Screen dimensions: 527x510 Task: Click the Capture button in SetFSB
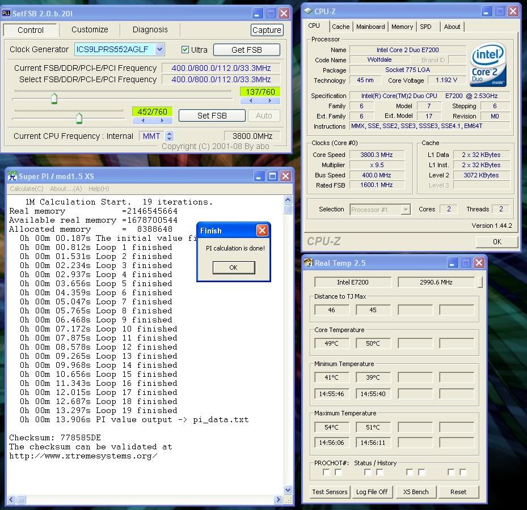(x=267, y=30)
